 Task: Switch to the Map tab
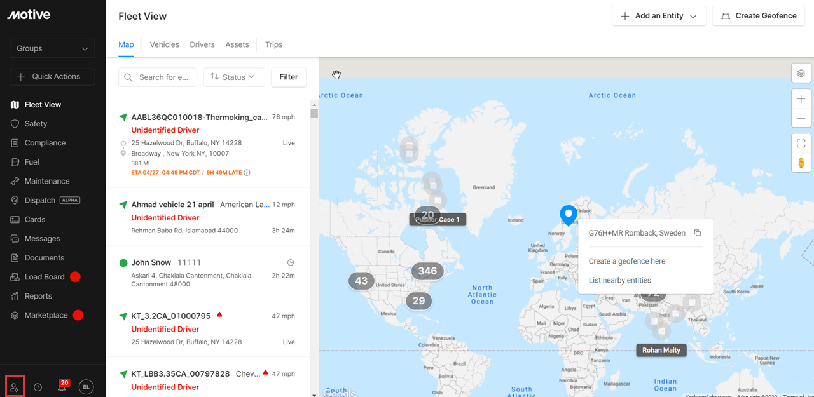click(126, 44)
